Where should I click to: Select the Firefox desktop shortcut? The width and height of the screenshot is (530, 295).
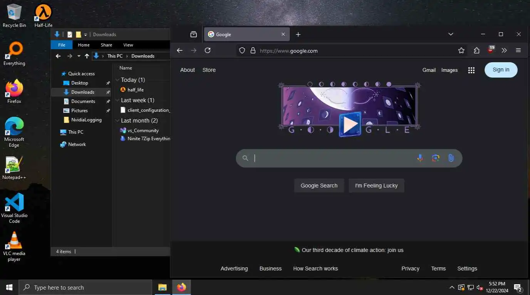pyautogui.click(x=14, y=92)
